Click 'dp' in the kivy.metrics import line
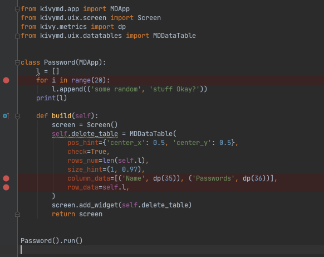324x257 pixels. point(122,27)
